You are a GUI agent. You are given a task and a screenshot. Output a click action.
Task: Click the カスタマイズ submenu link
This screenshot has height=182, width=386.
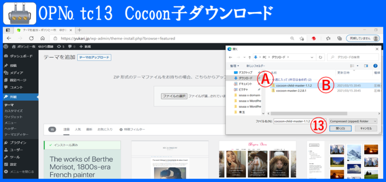[x=14, y=111]
